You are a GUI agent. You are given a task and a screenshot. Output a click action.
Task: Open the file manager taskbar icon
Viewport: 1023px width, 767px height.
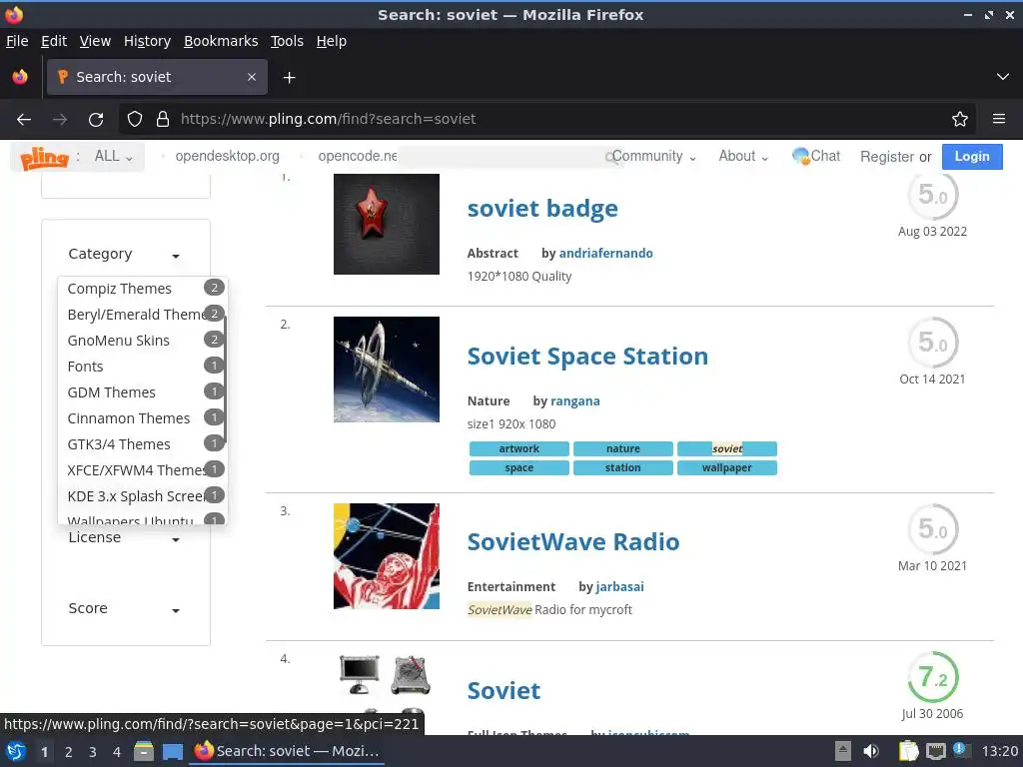click(144, 751)
